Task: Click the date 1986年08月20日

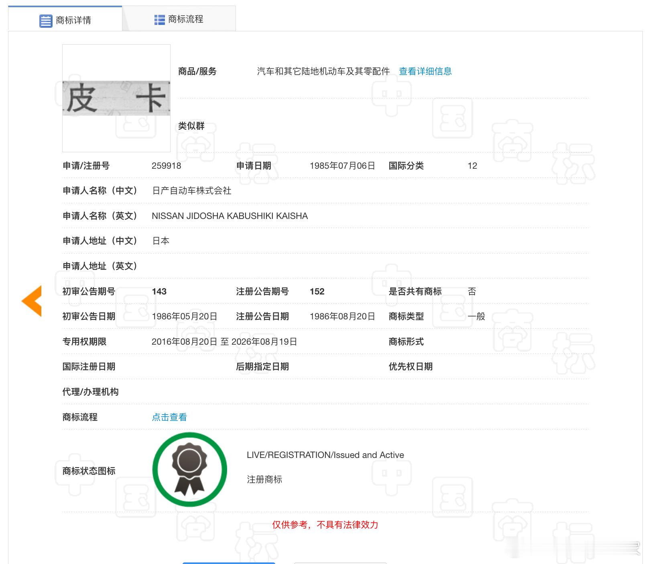Action: [342, 317]
